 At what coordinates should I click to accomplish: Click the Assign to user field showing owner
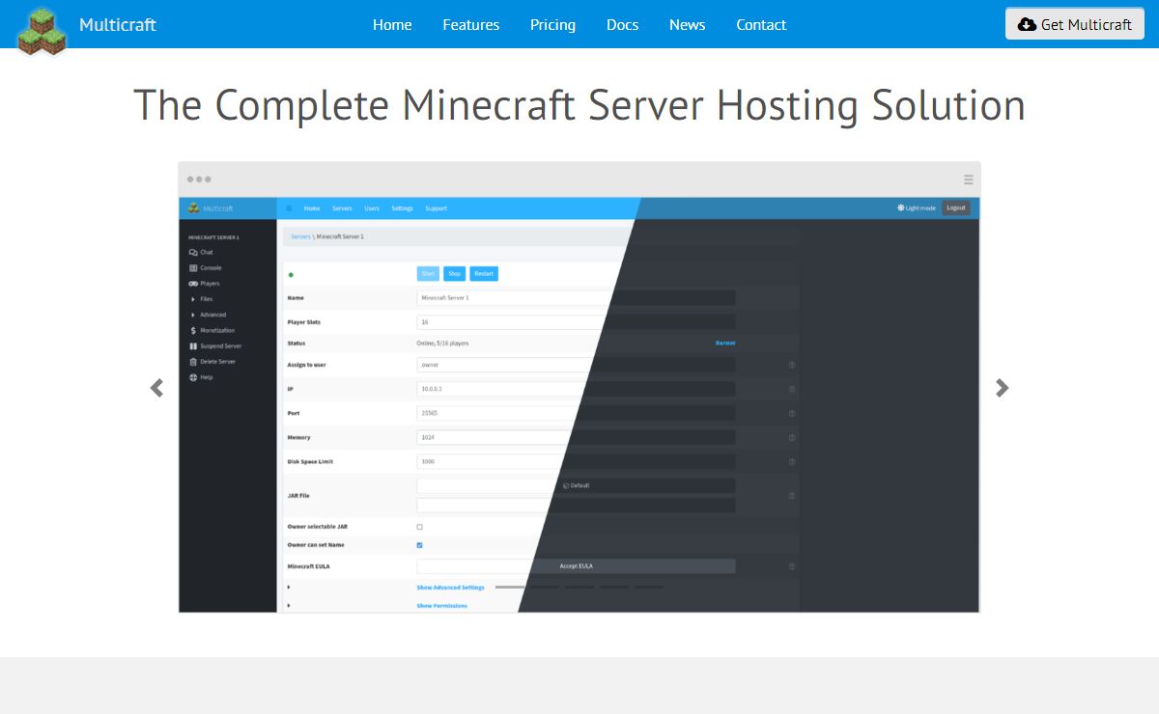(x=576, y=365)
